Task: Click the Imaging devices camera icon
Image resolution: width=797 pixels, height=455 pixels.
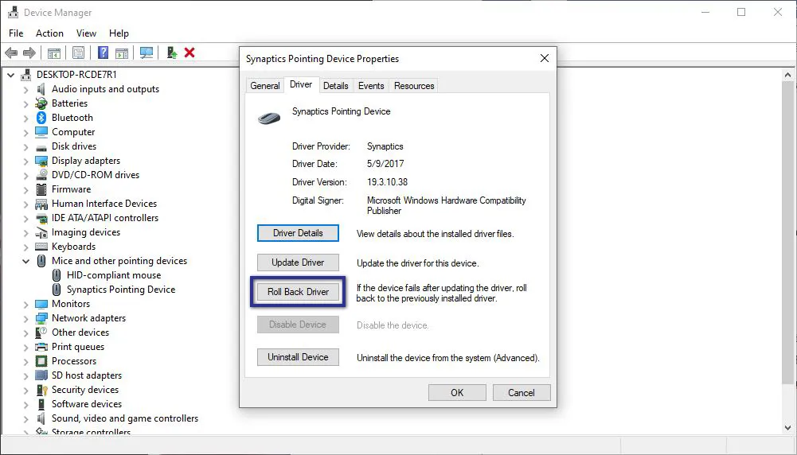Action: [x=41, y=232]
